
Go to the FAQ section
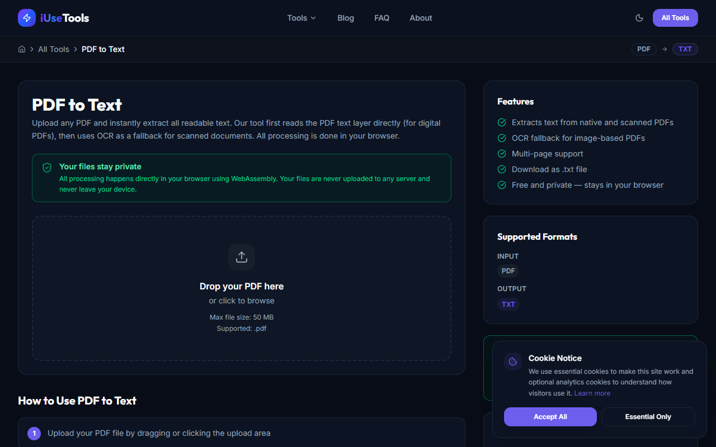click(x=381, y=18)
